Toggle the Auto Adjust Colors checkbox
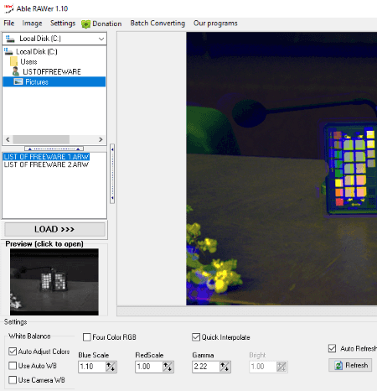 pyautogui.click(x=13, y=352)
